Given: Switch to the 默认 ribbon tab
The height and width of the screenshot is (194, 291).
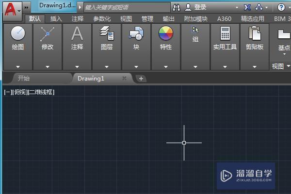Looking at the screenshot, I should (x=35, y=19).
